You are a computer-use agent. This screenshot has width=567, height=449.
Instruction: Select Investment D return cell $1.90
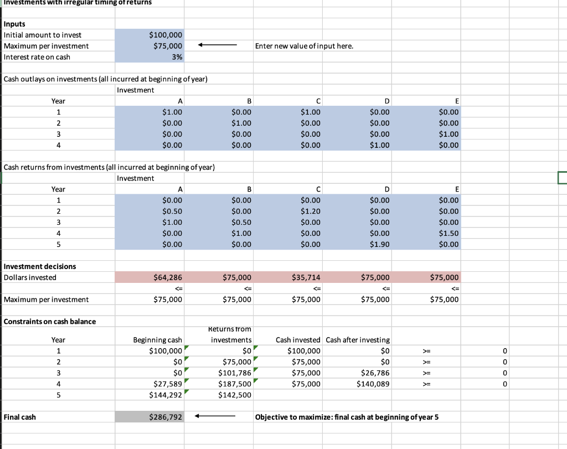pos(357,244)
